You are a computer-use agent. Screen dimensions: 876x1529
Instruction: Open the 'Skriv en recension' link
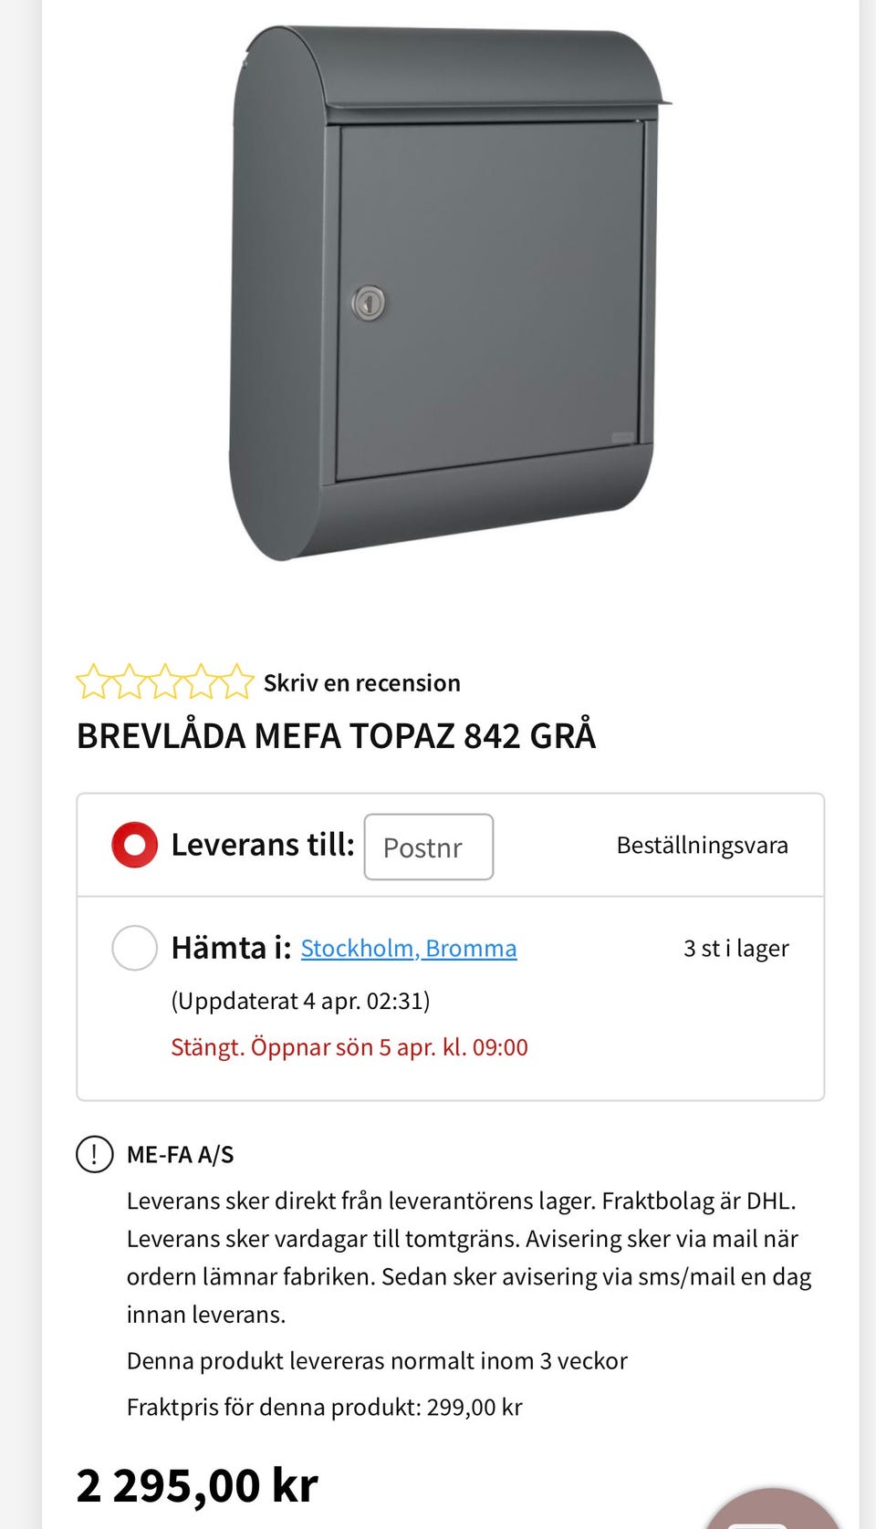(361, 683)
